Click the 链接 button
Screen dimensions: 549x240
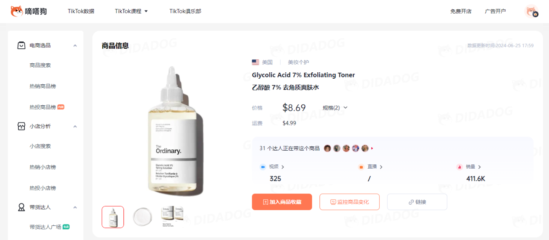pos(417,202)
